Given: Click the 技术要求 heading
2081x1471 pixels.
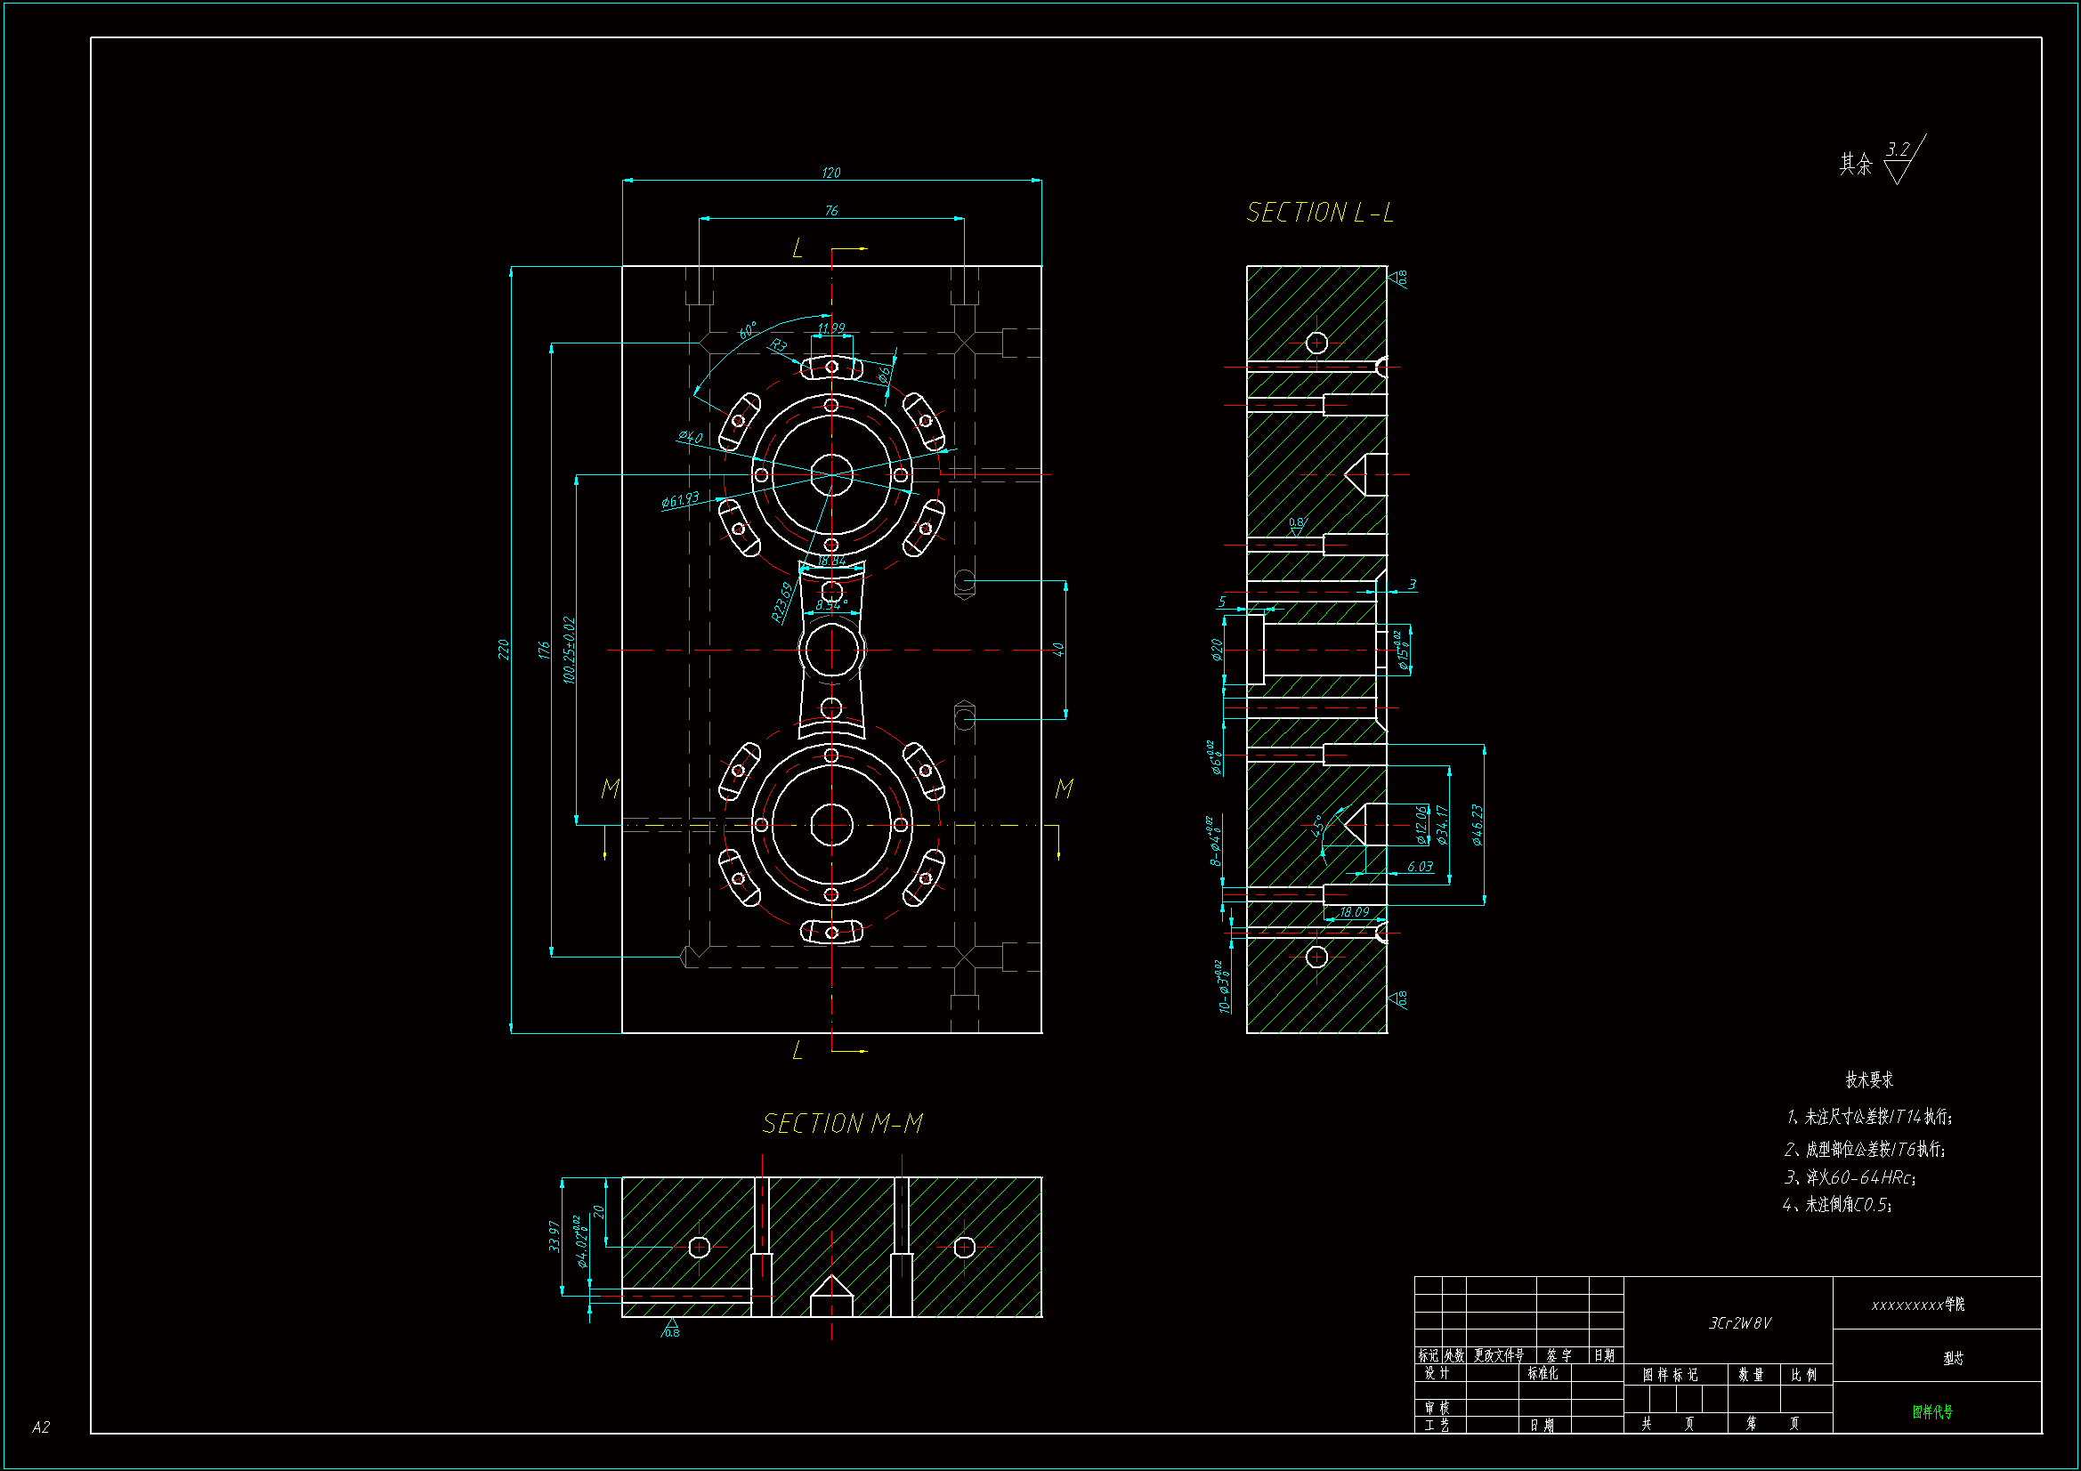Looking at the screenshot, I should pyautogui.click(x=1869, y=1080).
